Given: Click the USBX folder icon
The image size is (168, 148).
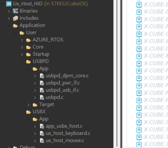Looking at the screenshot, I should (x=29, y=112).
